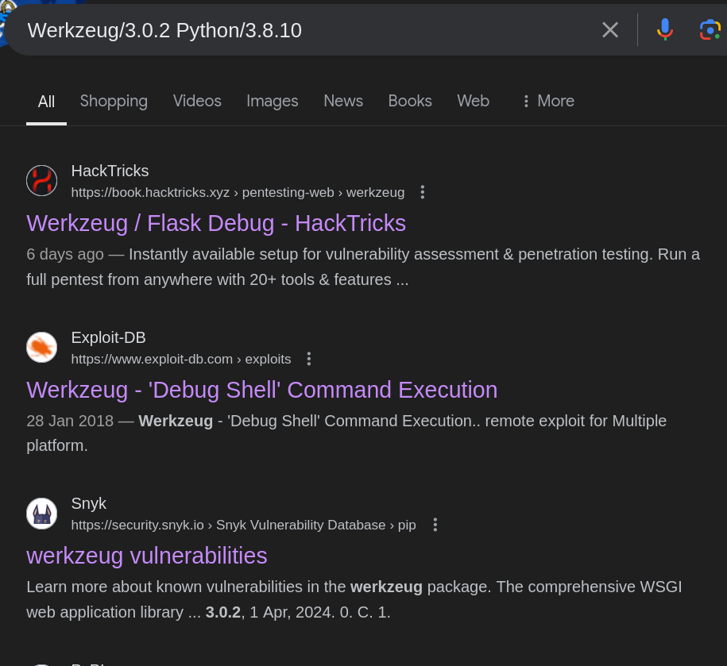This screenshot has height=666, width=727.
Task: Switch to the News tab
Action: 342,101
